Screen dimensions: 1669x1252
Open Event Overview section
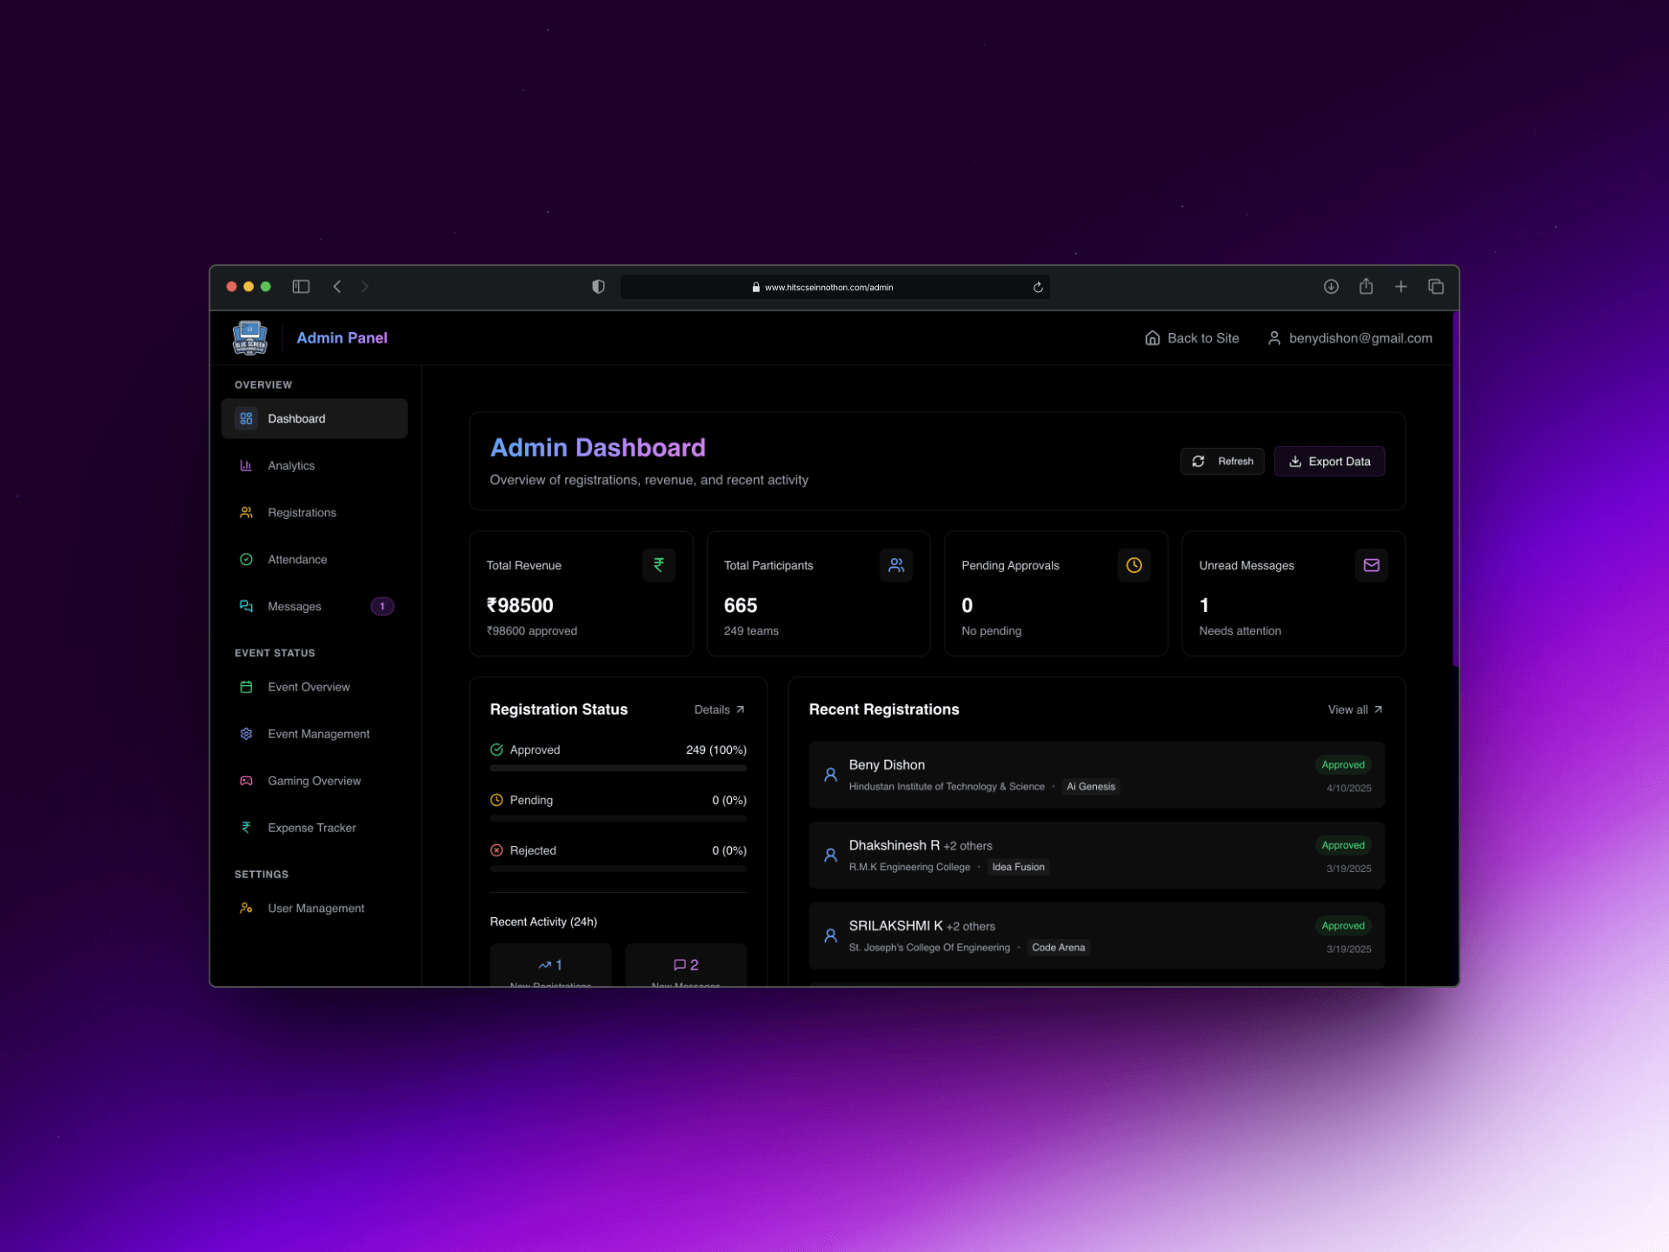(x=314, y=687)
